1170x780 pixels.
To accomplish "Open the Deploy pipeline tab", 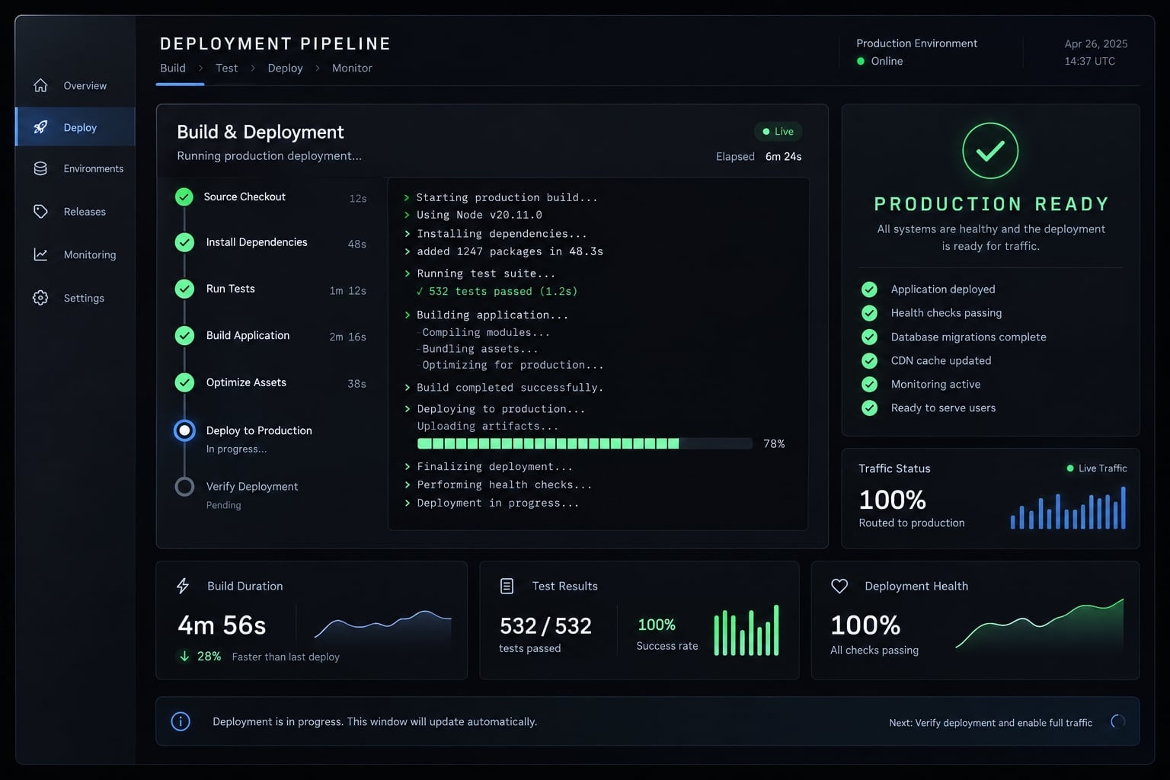I will click(x=285, y=68).
